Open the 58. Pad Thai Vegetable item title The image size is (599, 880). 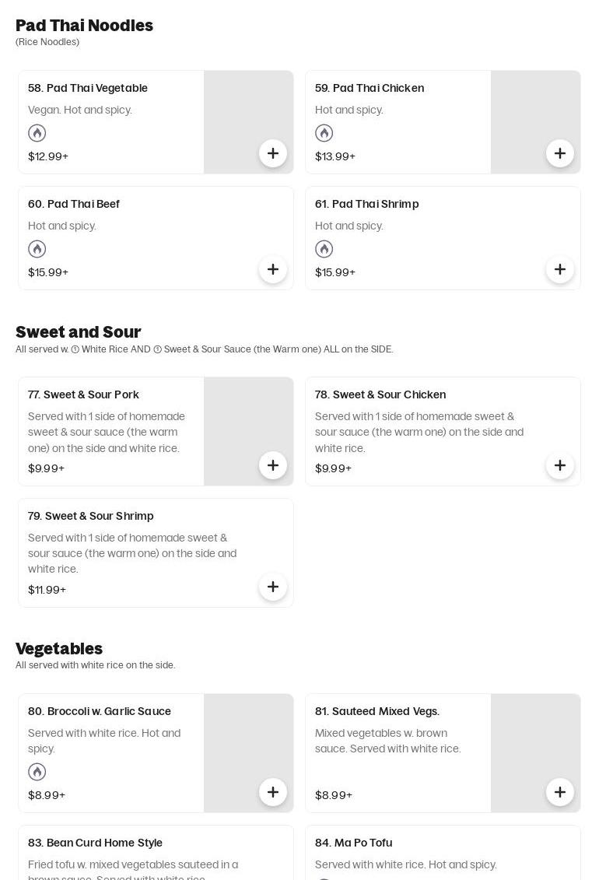(87, 88)
